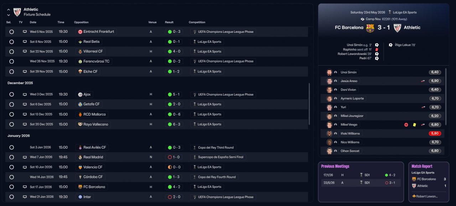Click goal icon next to Unai Simón o.g.
Image resolution: width=456 pixels, height=206 pixels.
point(377,45)
